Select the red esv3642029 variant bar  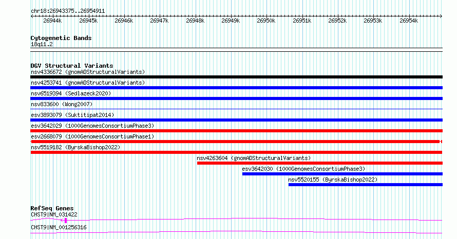tap(236, 131)
